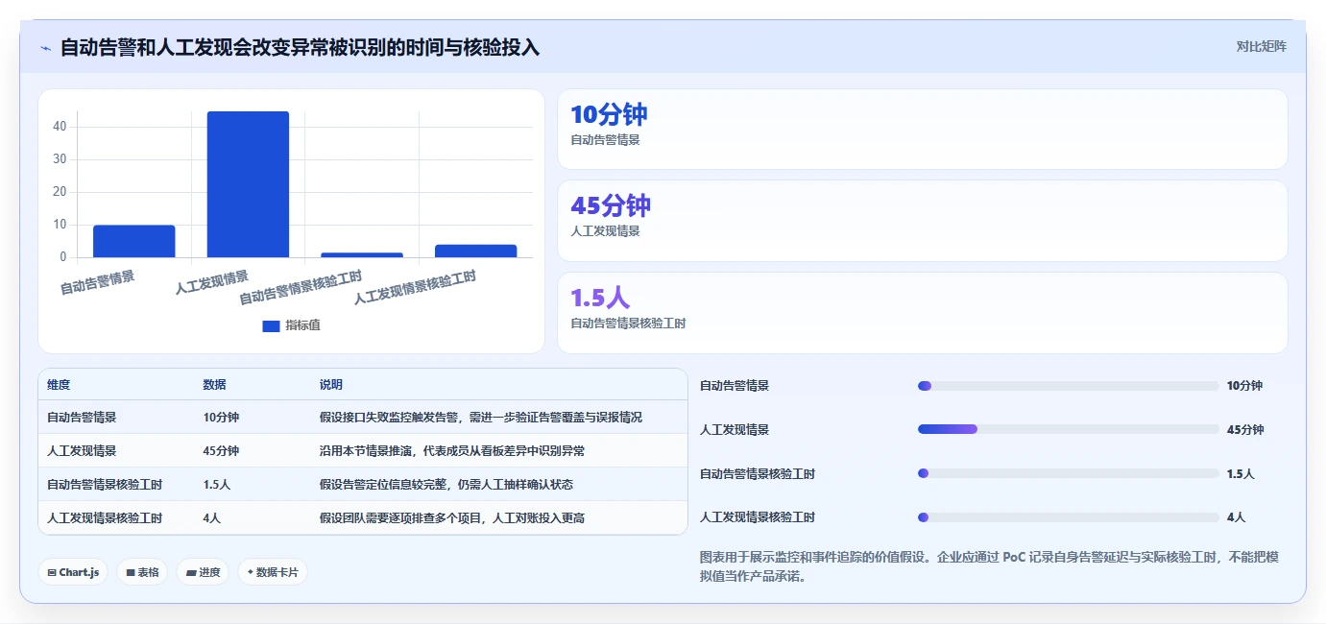Select the 自动告警情景核验工时 chart bar
The image size is (1326, 624).
click(x=362, y=255)
